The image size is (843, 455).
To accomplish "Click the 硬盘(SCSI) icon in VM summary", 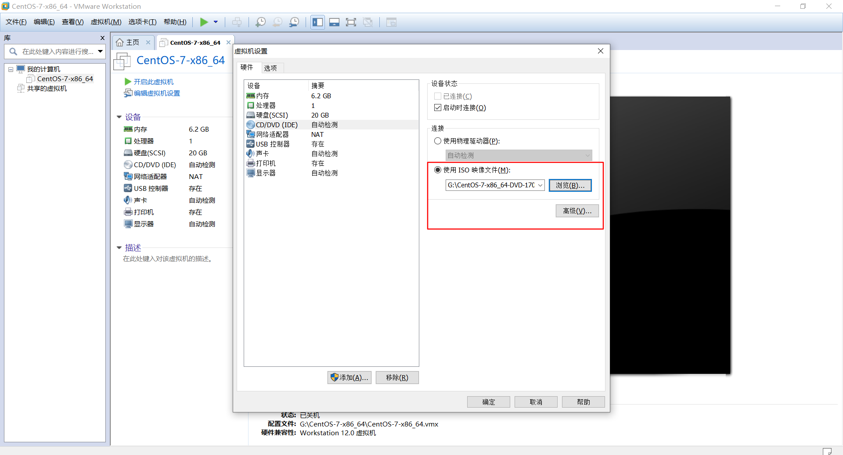I will 128,153.
